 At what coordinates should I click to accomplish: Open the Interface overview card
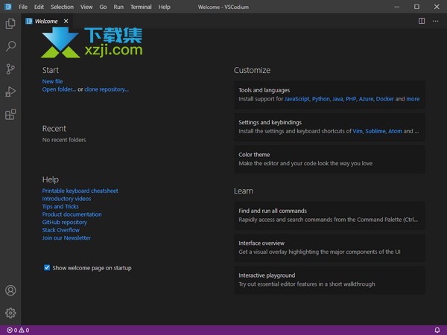pos(329,248)
